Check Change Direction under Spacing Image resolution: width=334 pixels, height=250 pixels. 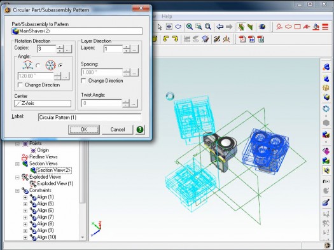83,81
